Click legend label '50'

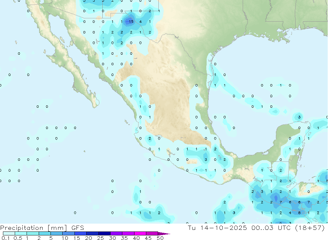(160, 238)
